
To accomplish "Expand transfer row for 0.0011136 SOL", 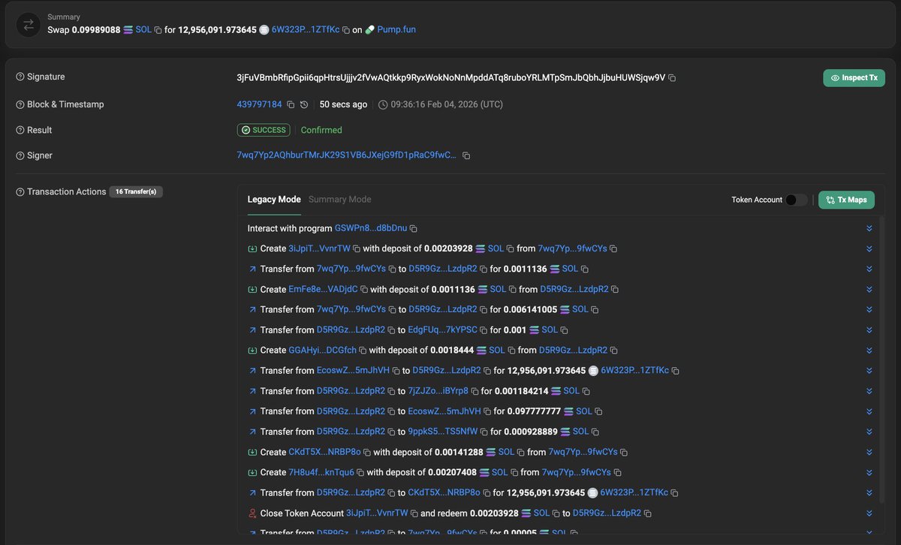I will pos(869,269).
